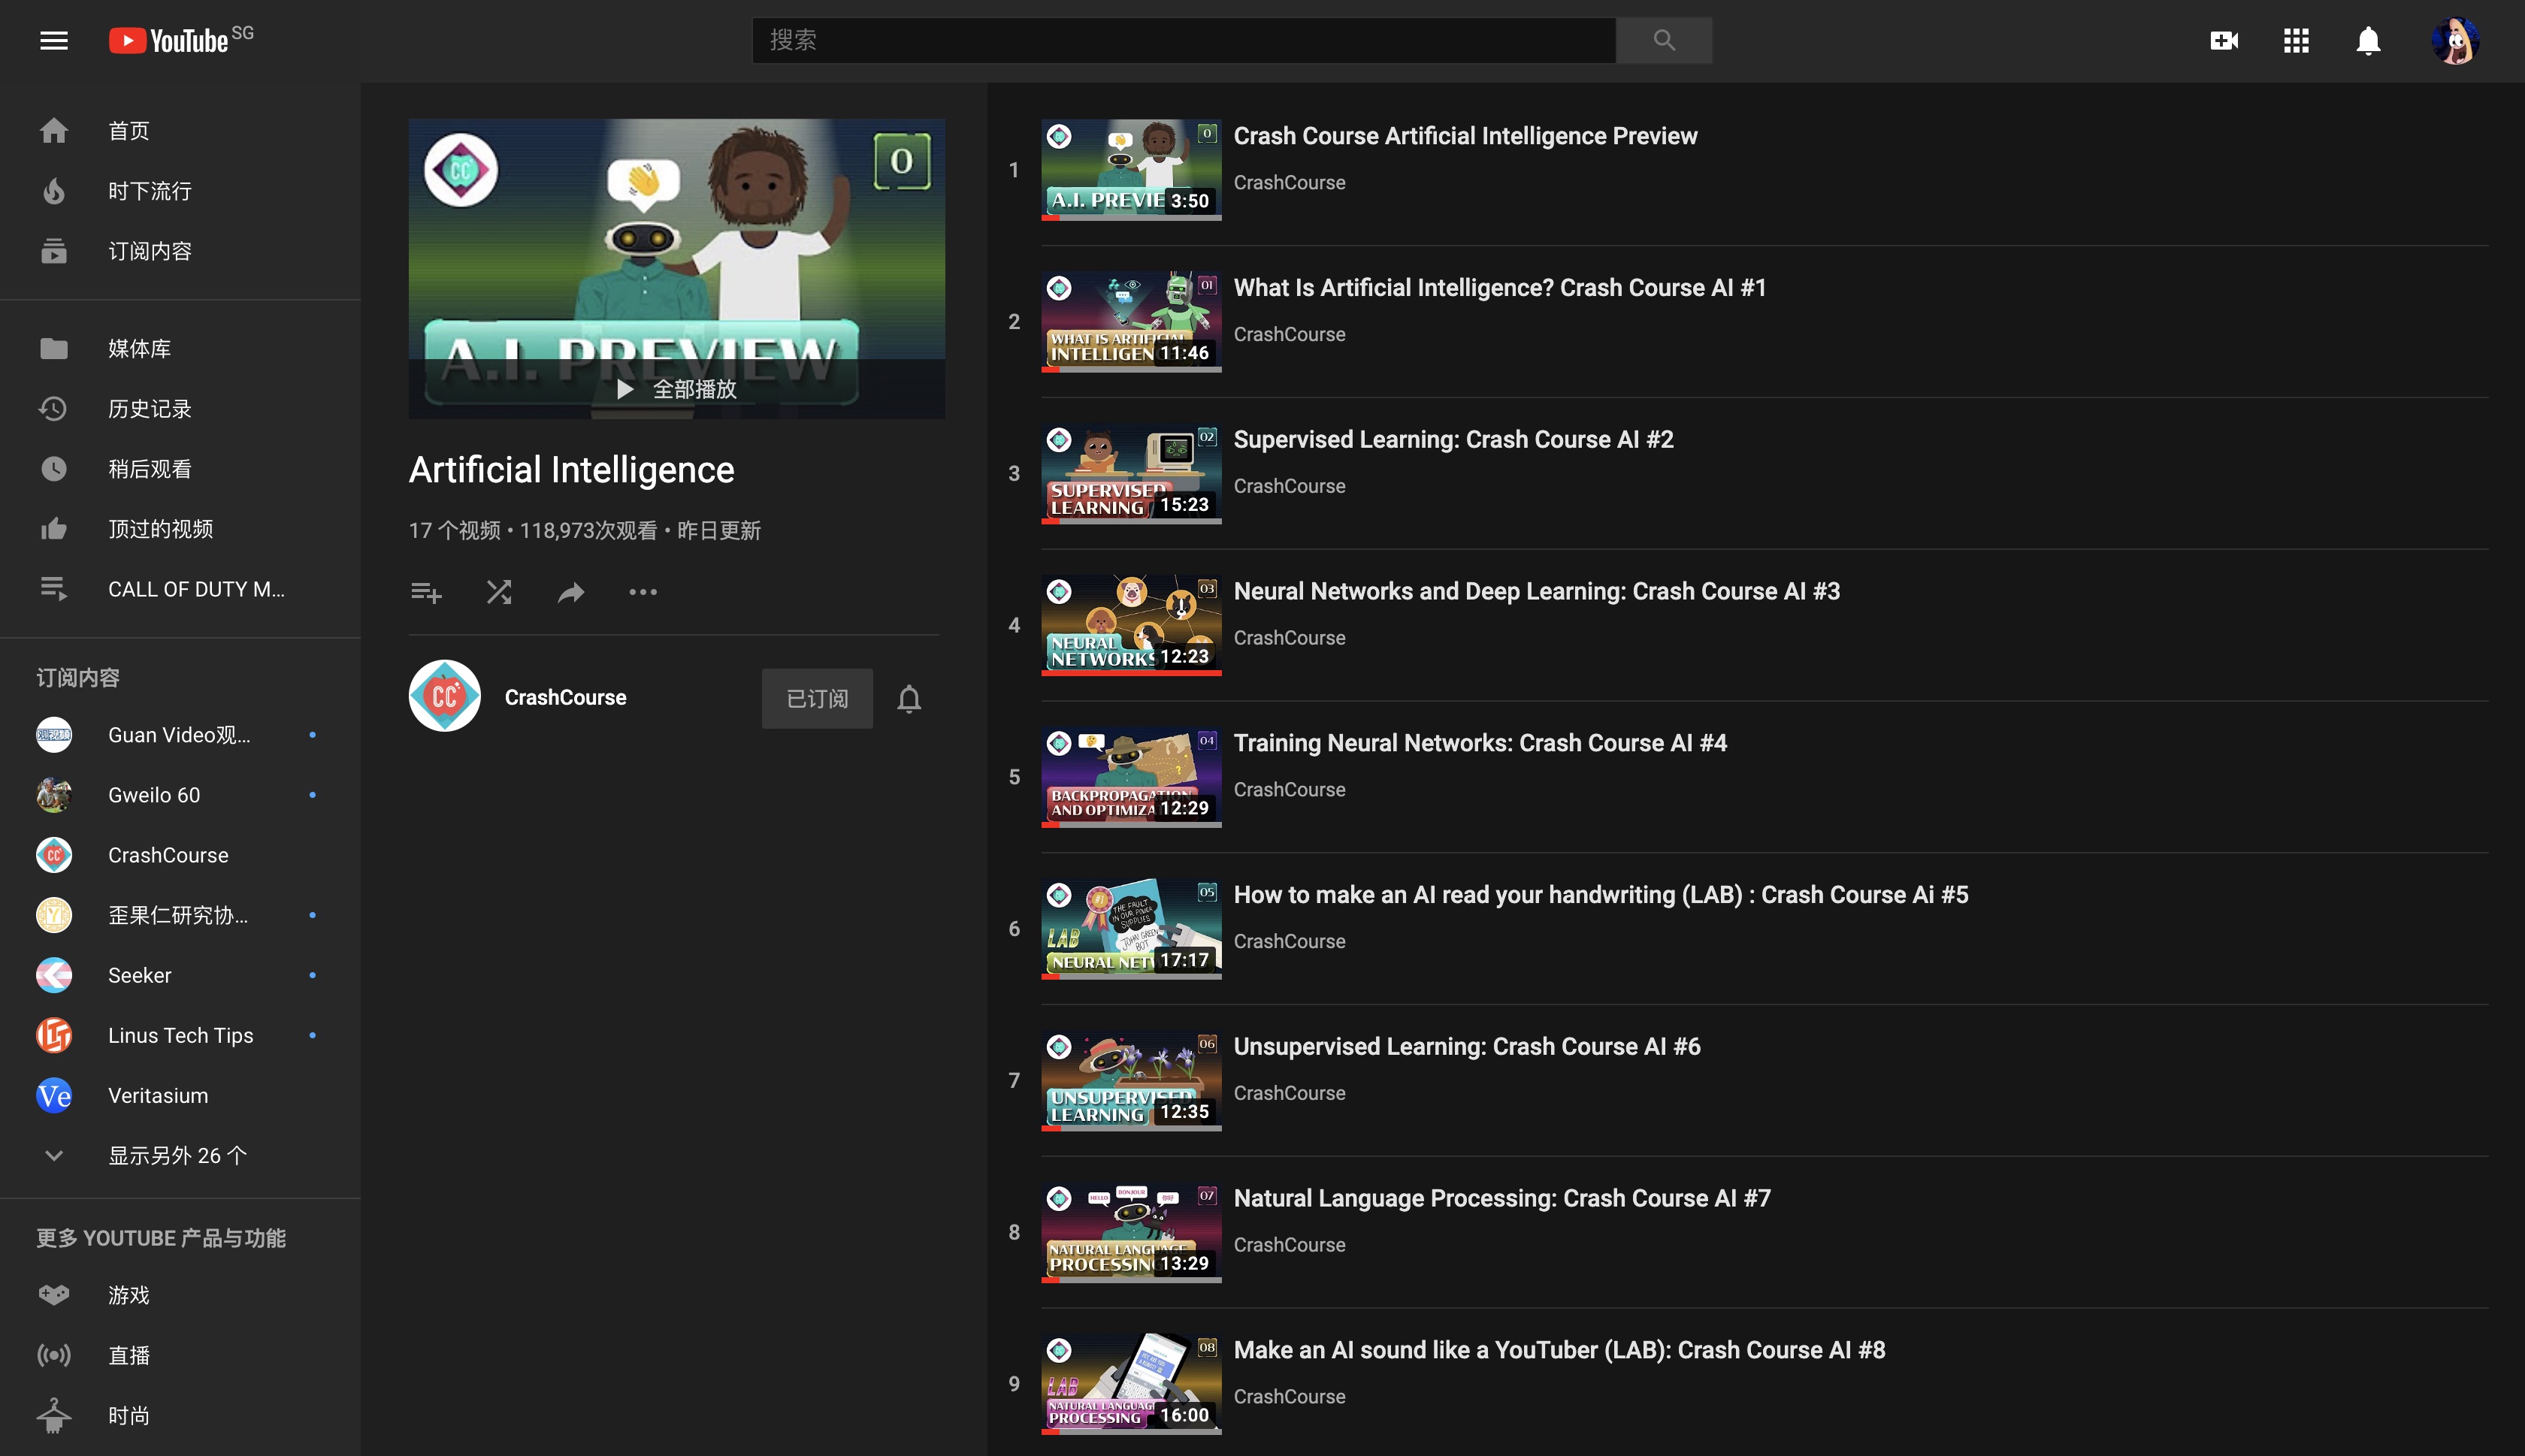Image resolution: width=2525 pixels, height=1456 pixels.
Task: Open CrashCourse channel name link
Action: [x=565, y=697]
